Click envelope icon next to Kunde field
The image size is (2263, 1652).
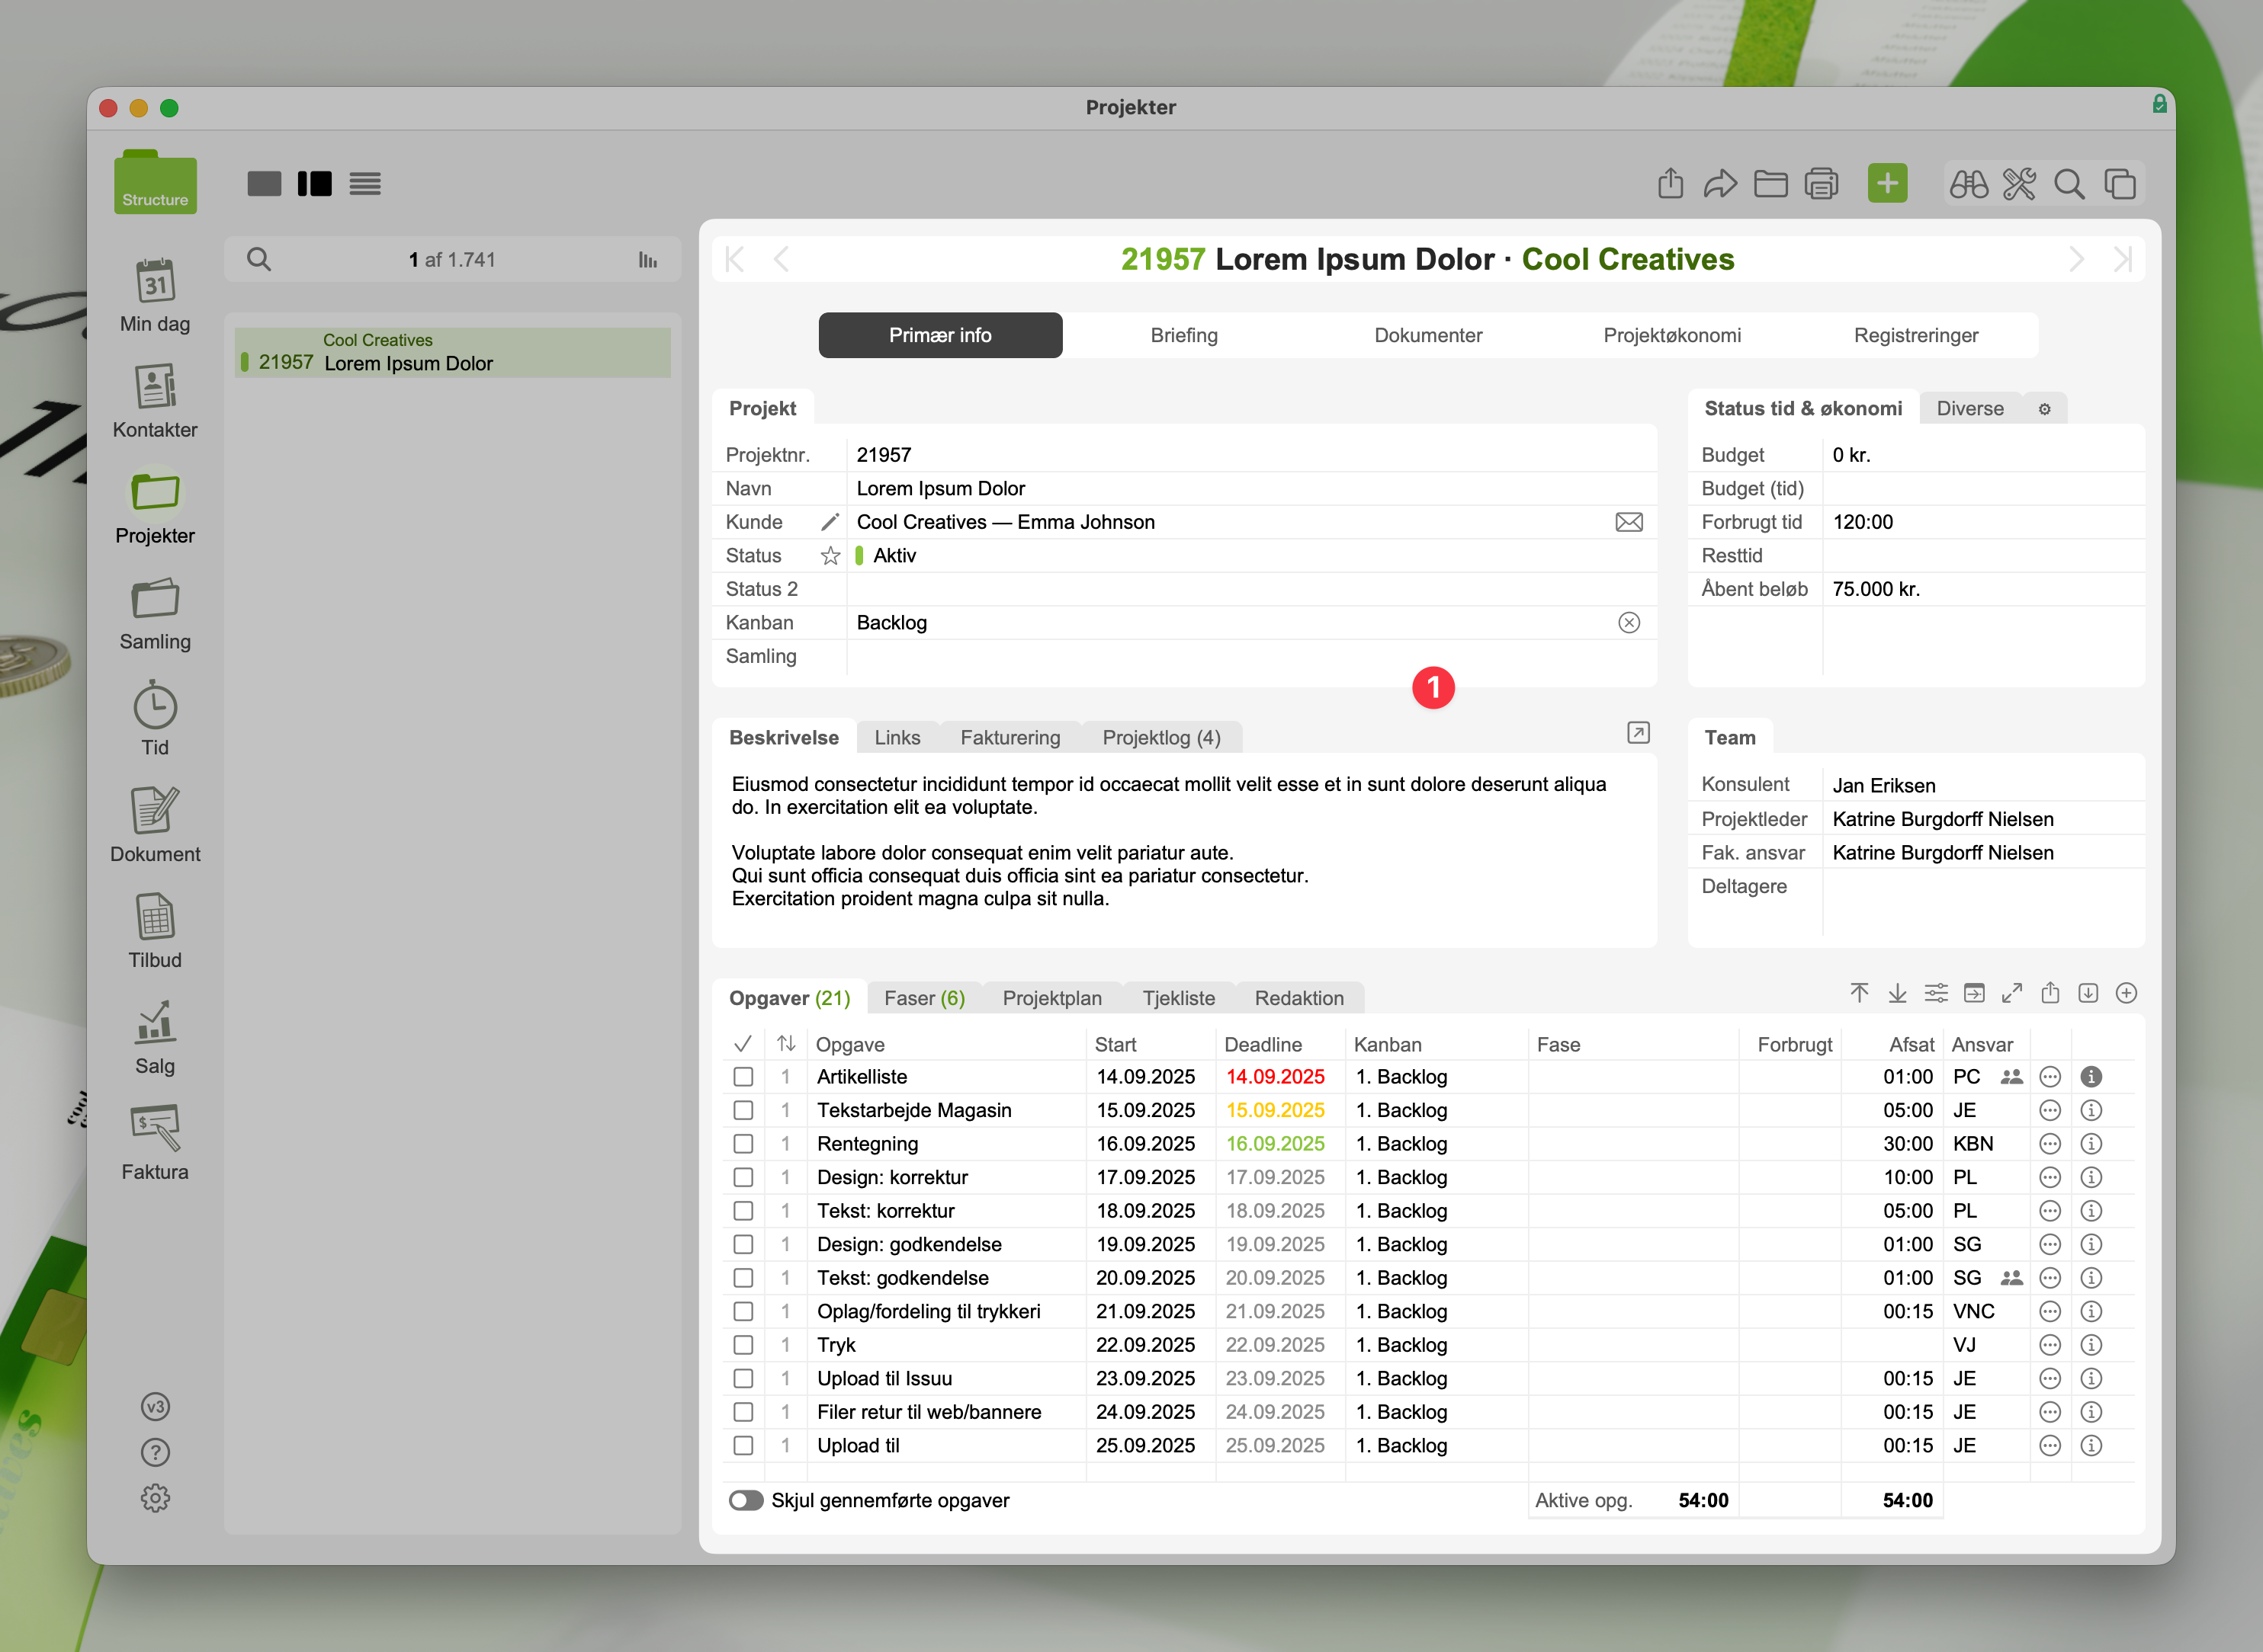coord(1629,522)
